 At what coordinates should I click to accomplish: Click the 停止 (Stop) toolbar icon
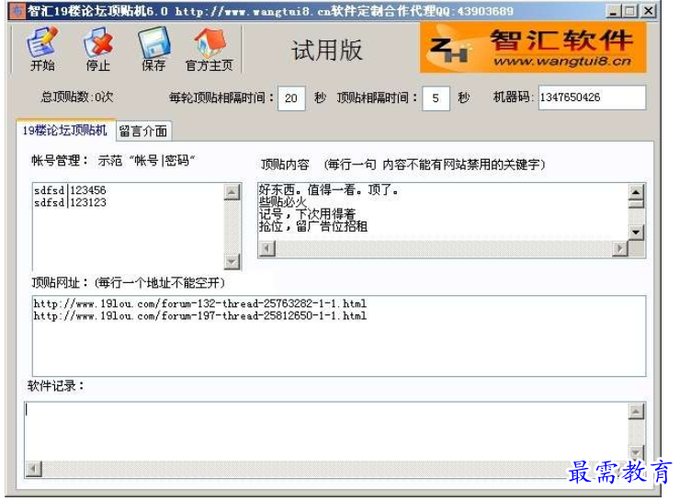tap(98, 49)
